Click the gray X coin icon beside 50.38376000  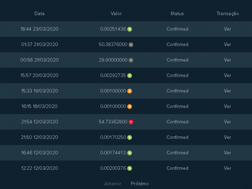pyautogui.click(x=131, y=44)
